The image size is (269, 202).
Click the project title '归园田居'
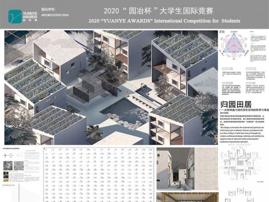[x=236, y=104]
